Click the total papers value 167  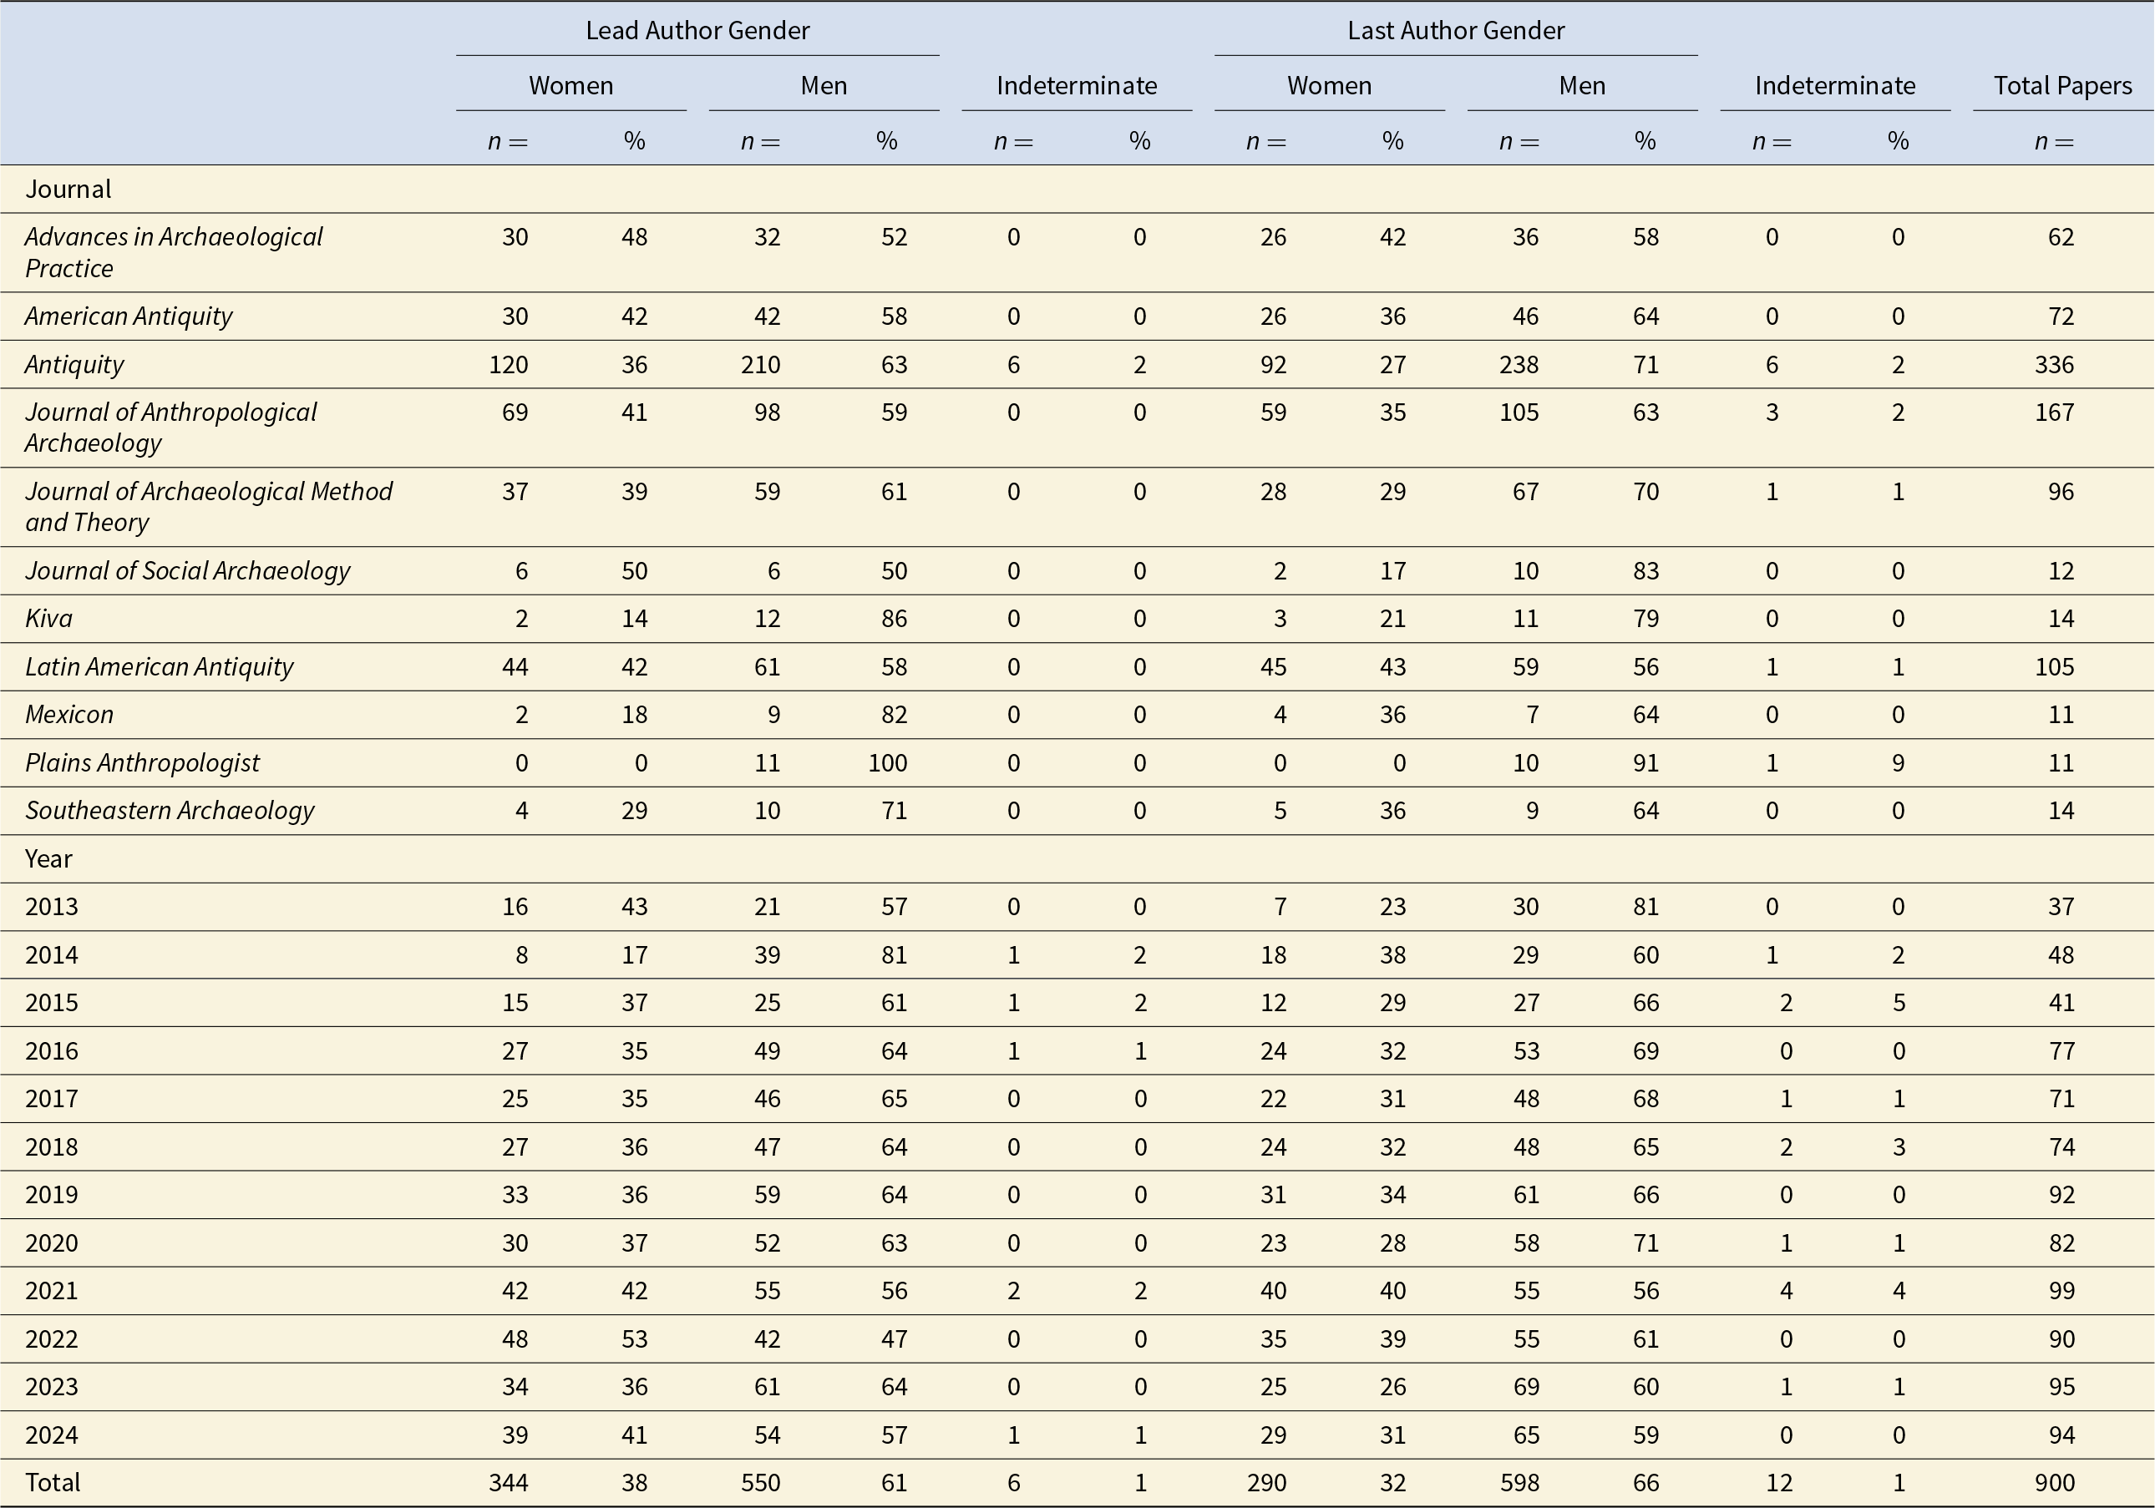click(x=2055, y=412)
